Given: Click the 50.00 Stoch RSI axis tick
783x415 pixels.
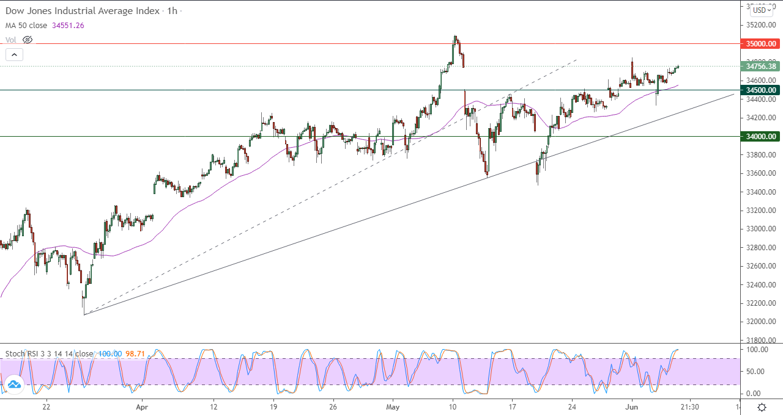Looking at the screenshot, I should (754, 371).
